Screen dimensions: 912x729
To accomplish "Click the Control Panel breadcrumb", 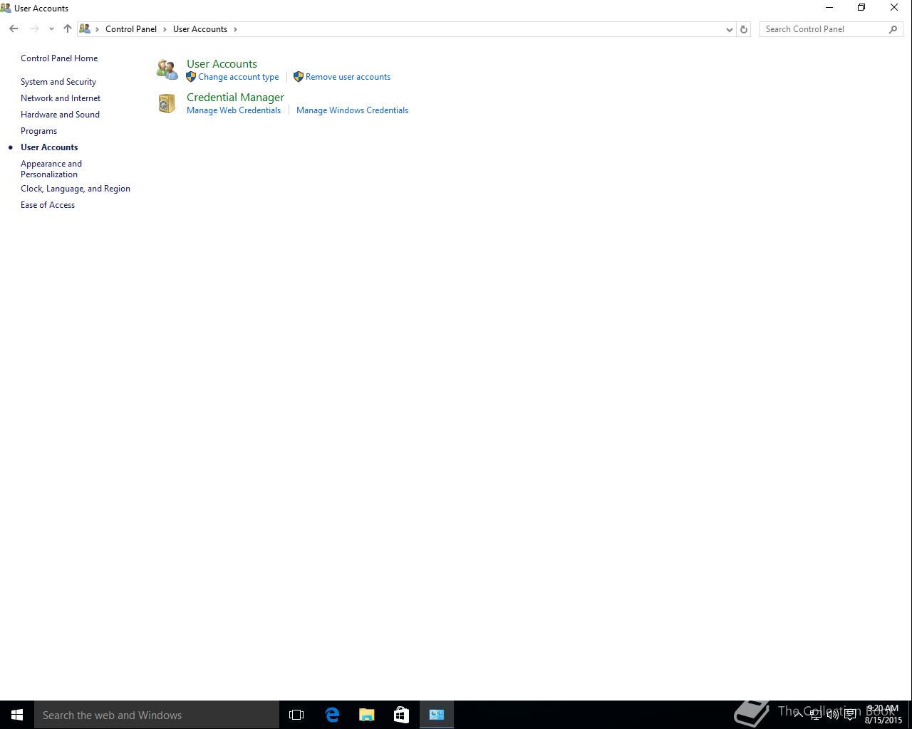I will 131,29.
